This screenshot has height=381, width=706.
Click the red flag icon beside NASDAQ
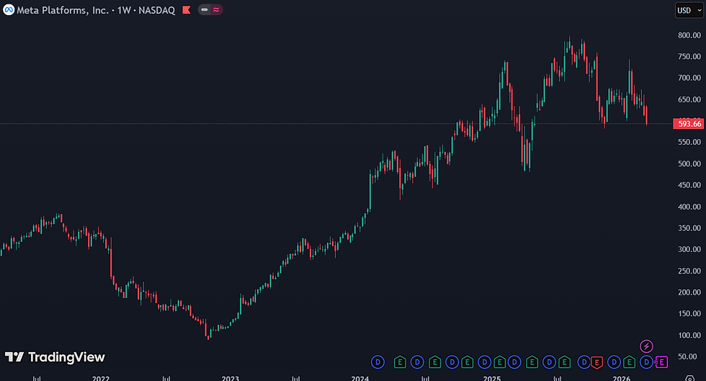[187, 10]
